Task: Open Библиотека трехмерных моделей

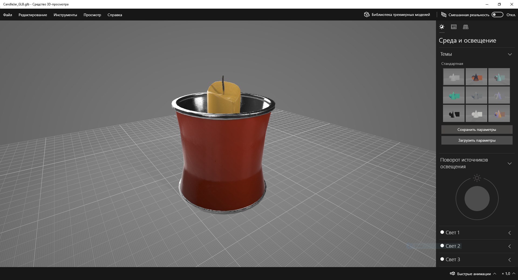Action: coord(397,15)
